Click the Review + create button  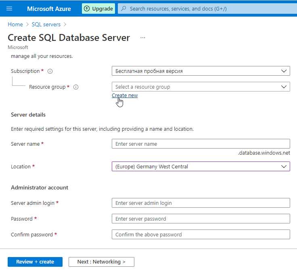35,262
